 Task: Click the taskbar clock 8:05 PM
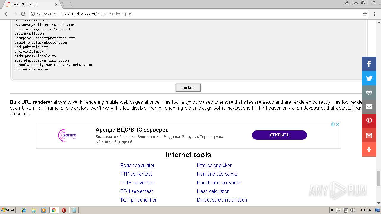pyautogui.click(x=366, y=210)
